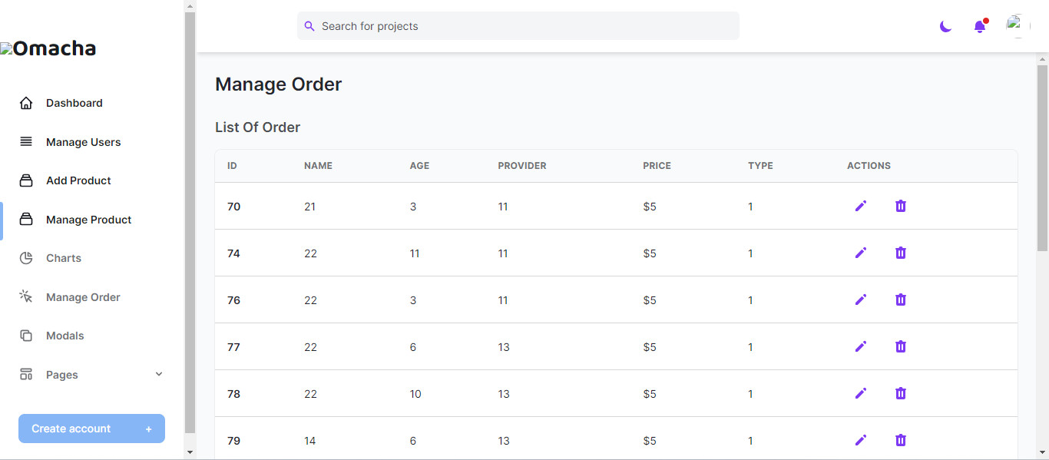
Task: Click the main page vertical scrollbar
Action: (1042, 157)
